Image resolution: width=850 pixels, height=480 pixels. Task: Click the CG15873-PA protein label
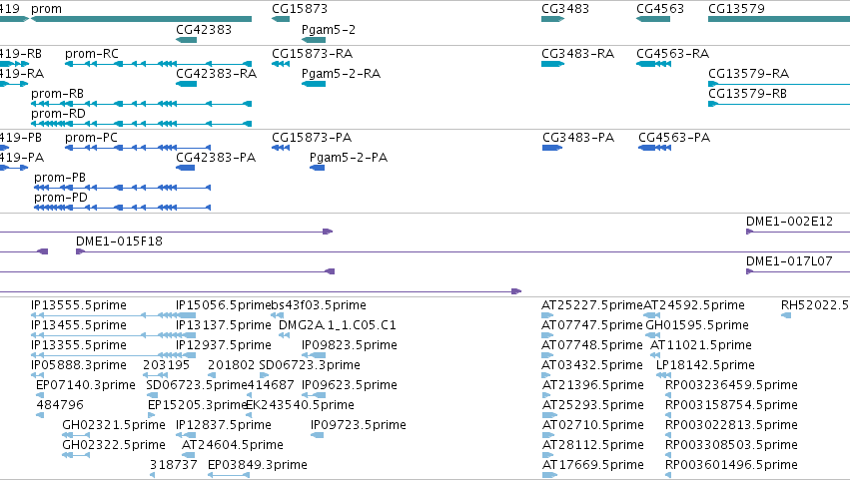(x=312, y=138)
